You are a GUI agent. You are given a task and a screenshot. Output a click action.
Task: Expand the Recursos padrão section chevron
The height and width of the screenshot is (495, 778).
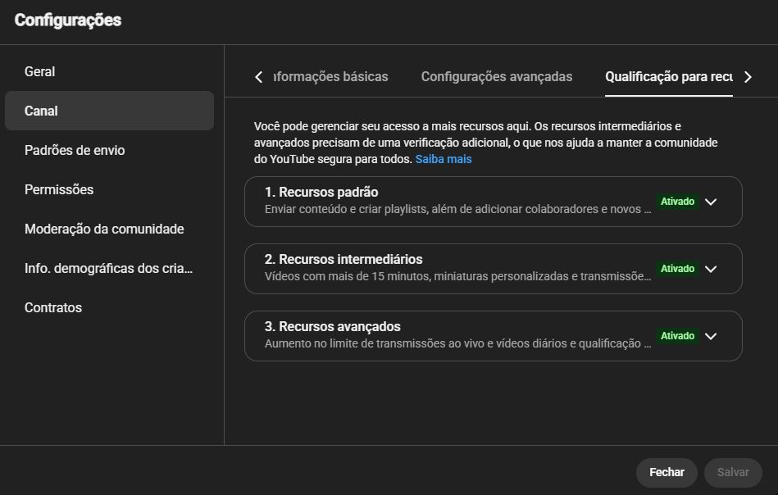(x=711, y=202)
